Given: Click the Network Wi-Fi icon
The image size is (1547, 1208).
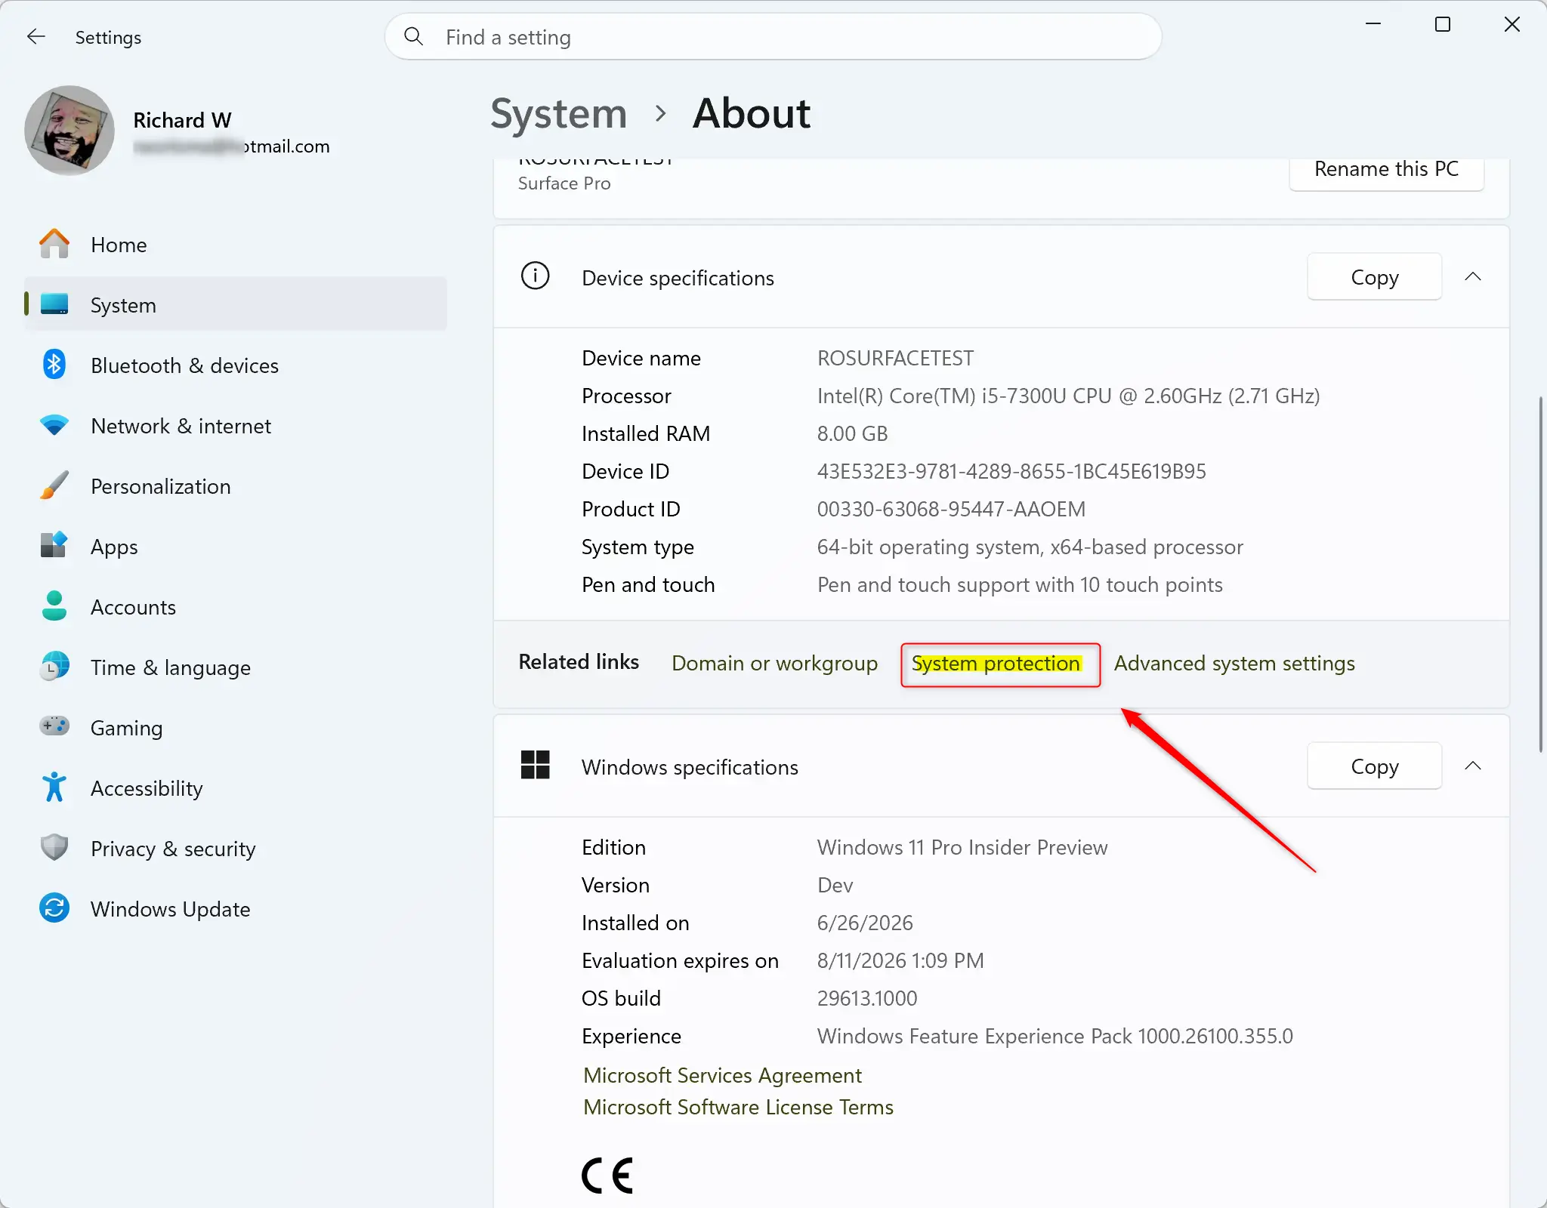Looking at the screenshot, I should click(54, 425).
